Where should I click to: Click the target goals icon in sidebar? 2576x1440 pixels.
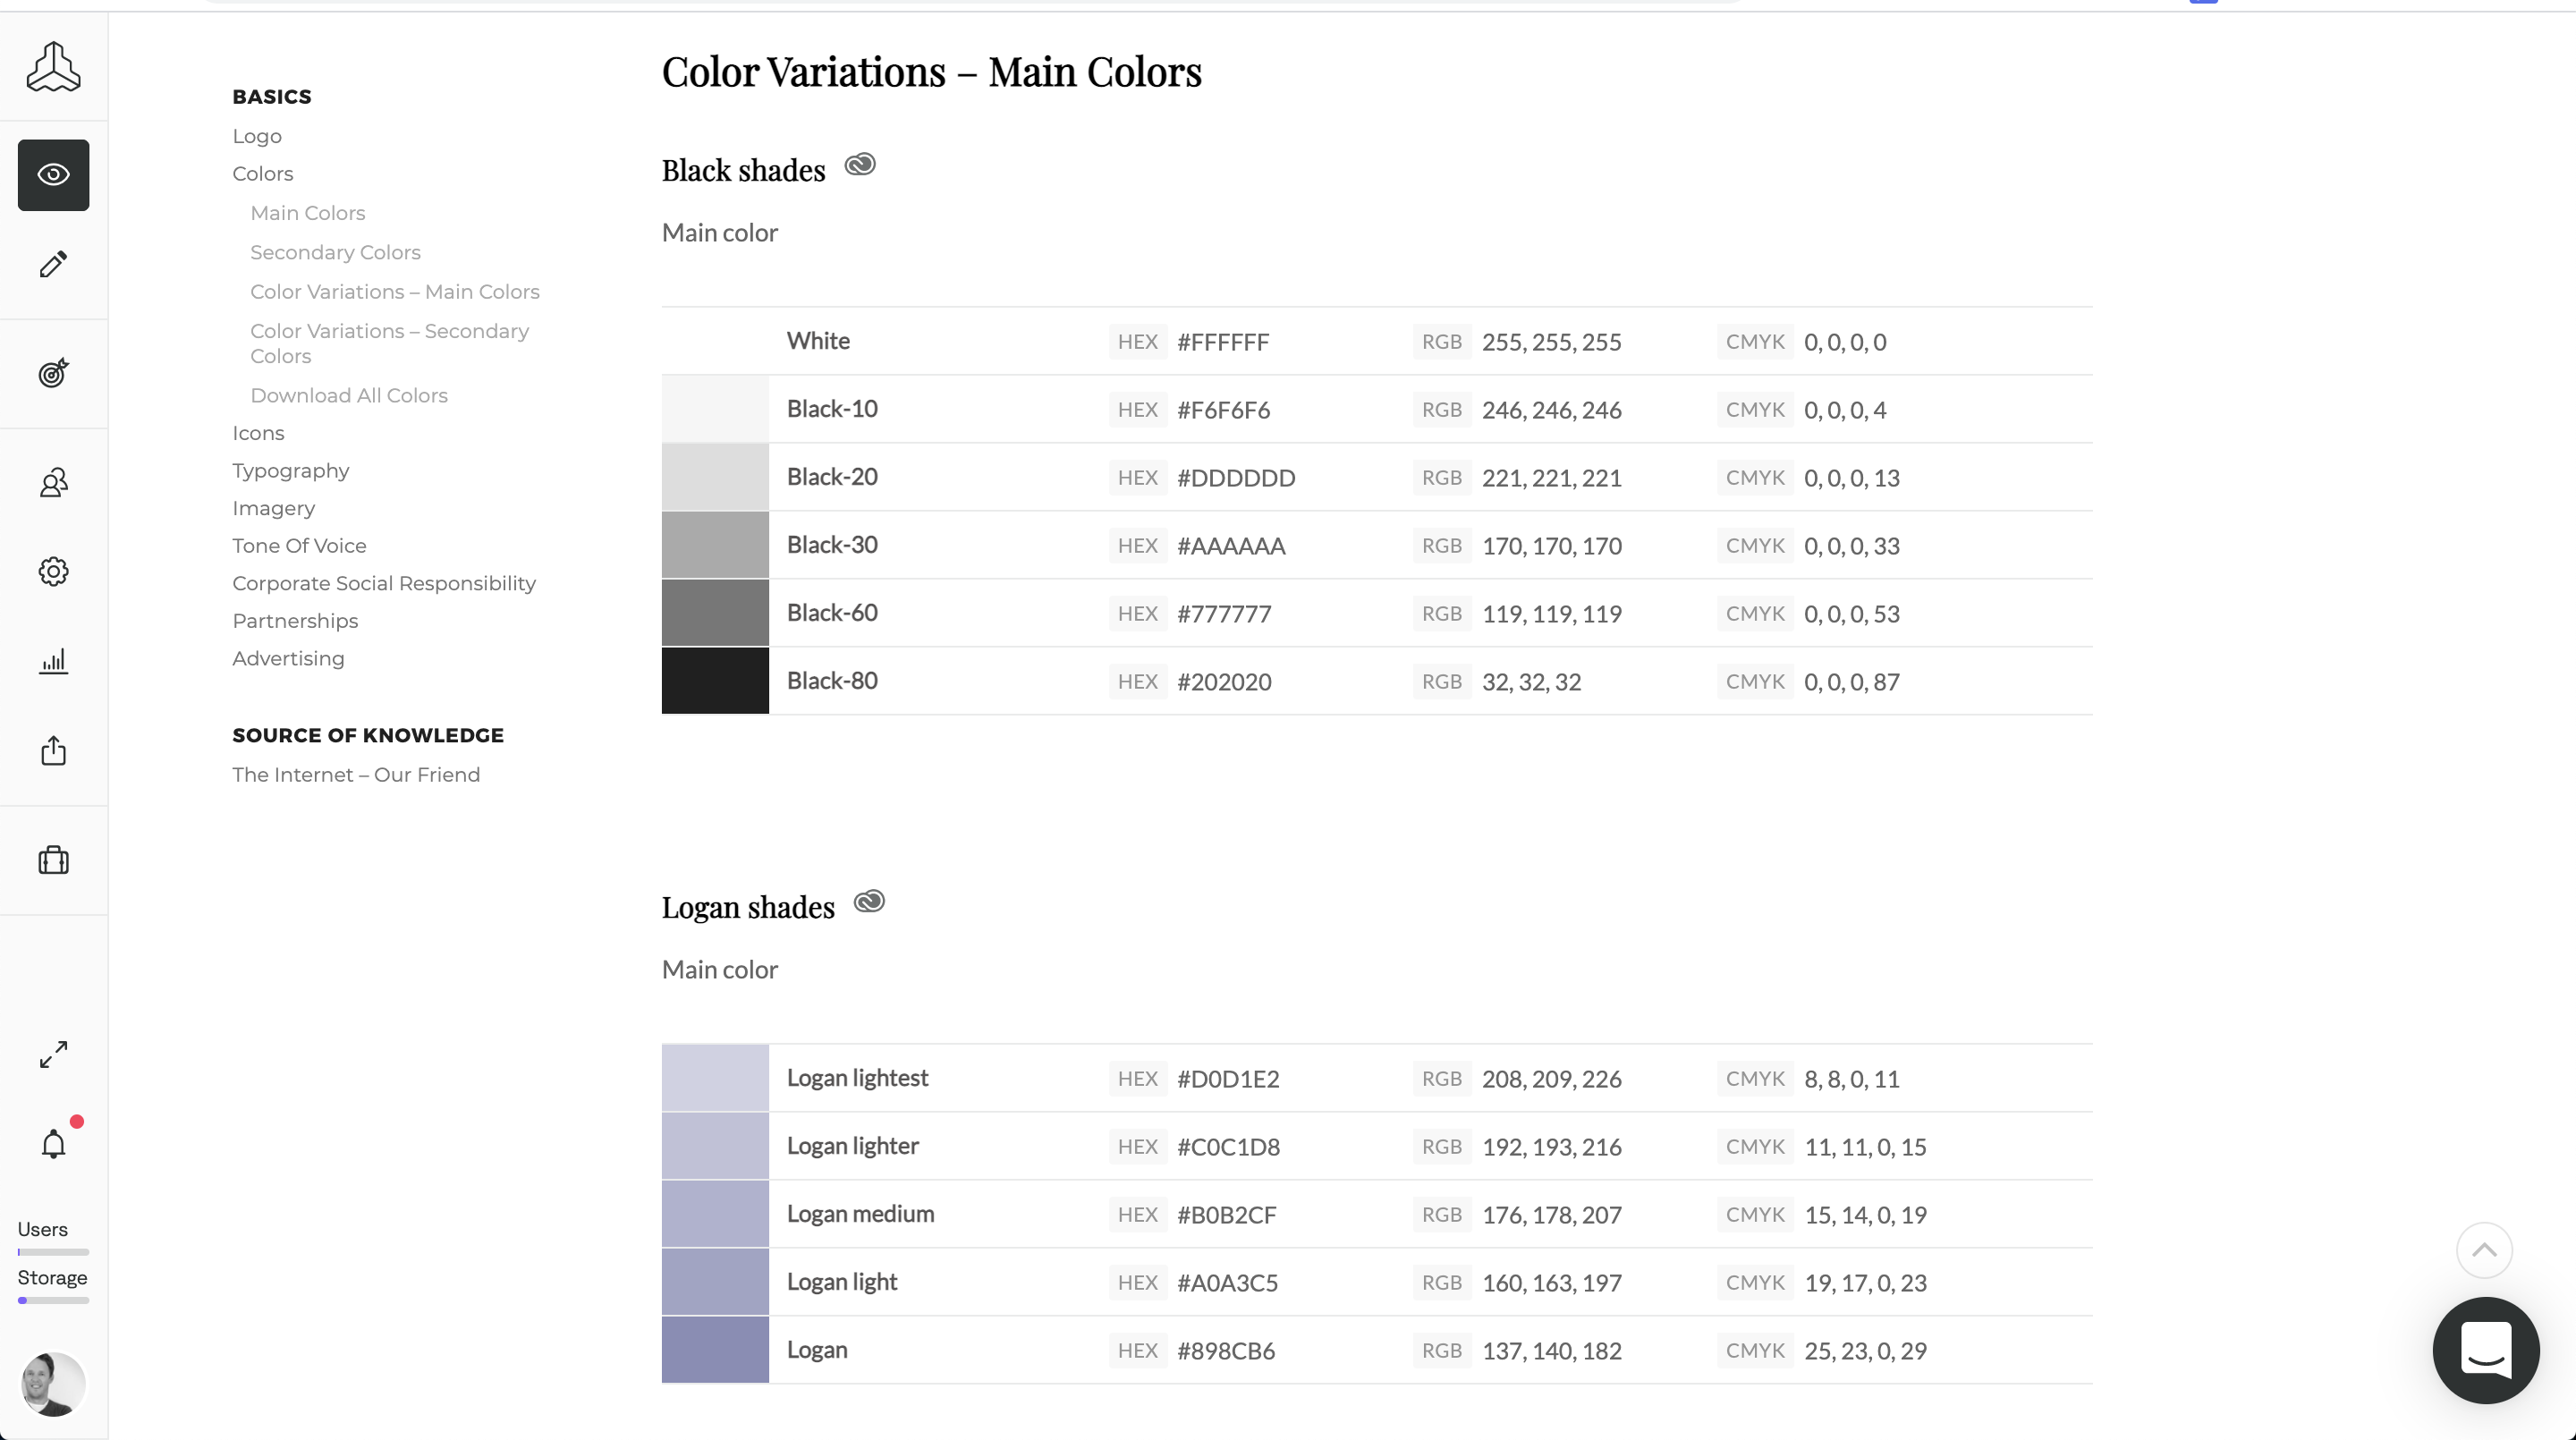pyautogui.click(x=53, y=373)
